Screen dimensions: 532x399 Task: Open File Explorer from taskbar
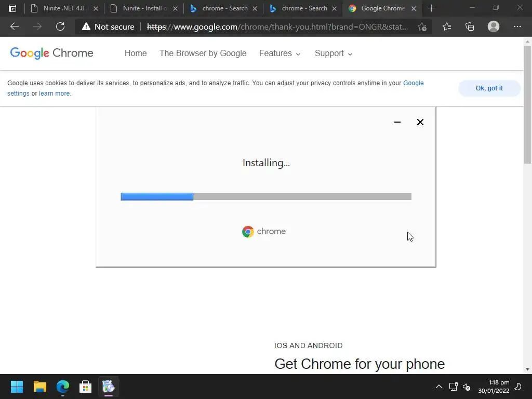[39, 387]
